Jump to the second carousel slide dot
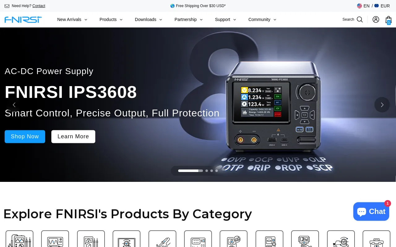 [x=207, y=171]
